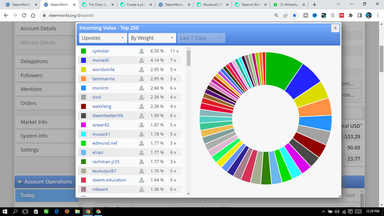Go to the browser home page

(x=33, y=15)
